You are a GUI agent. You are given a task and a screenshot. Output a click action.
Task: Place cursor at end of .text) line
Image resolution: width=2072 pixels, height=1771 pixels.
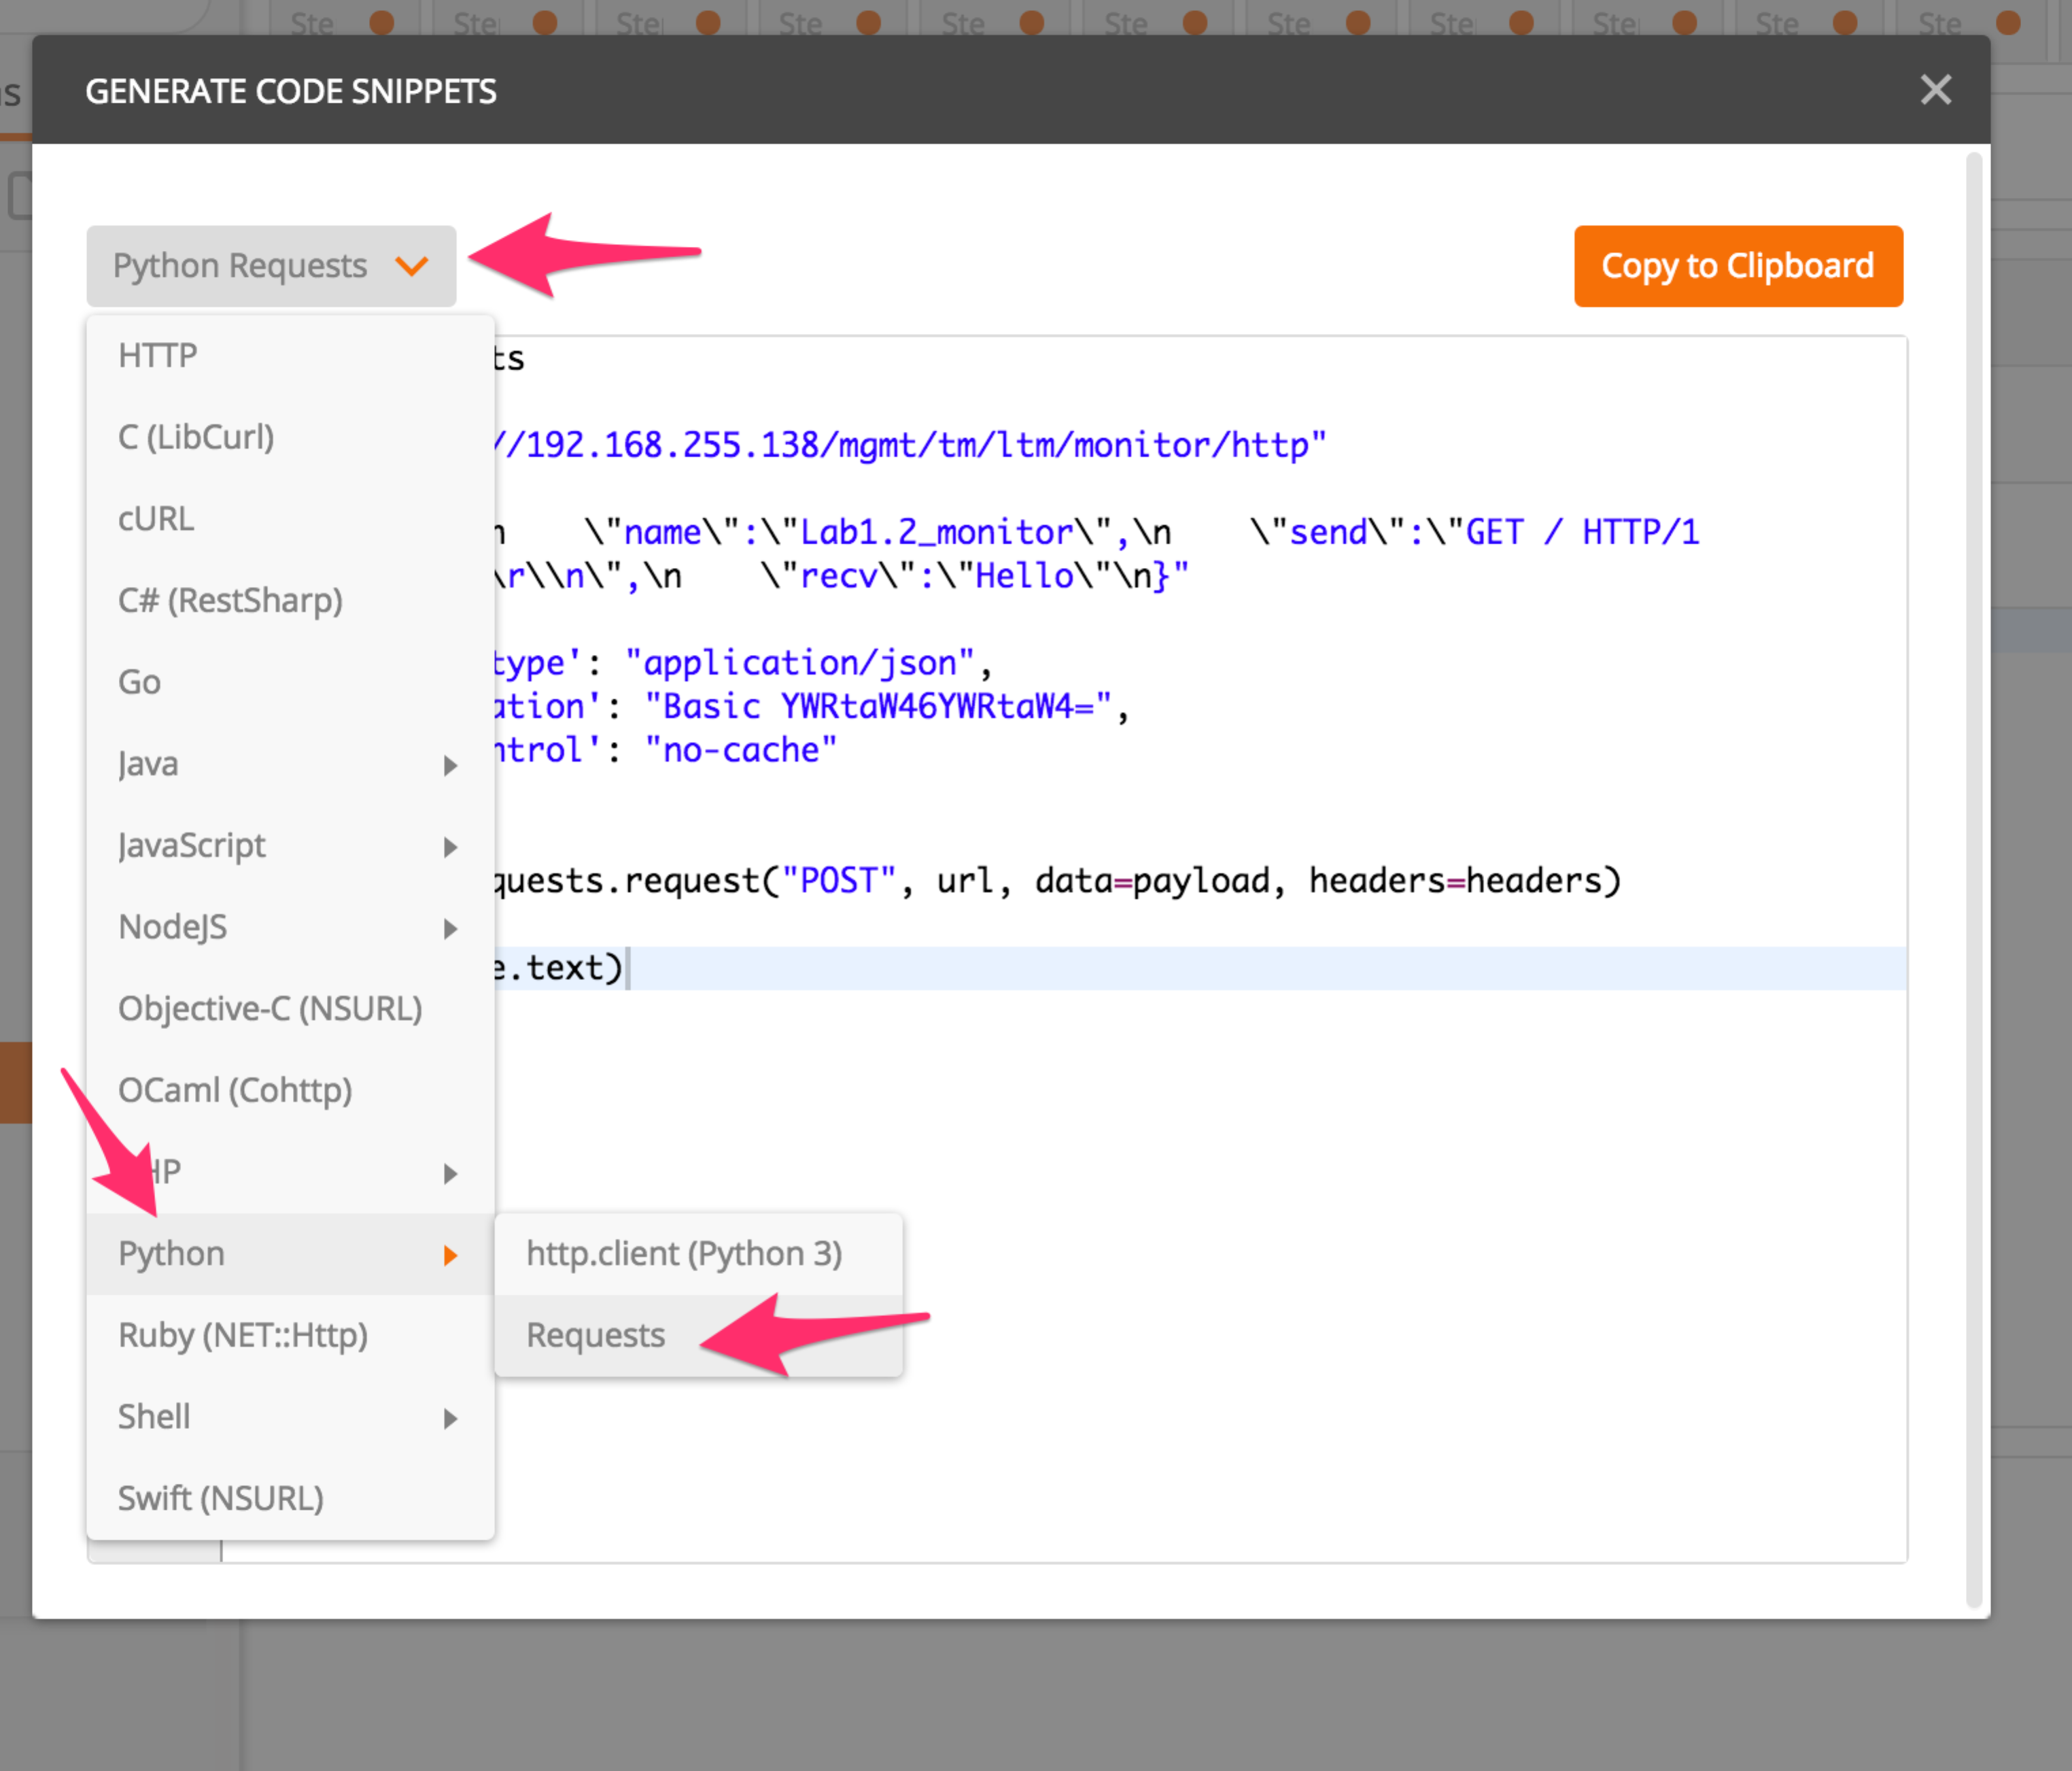click(627, 968)
